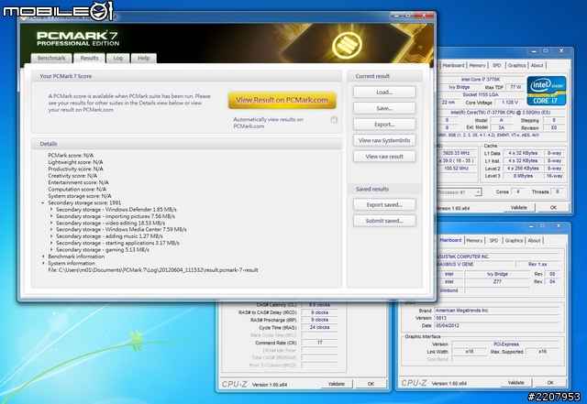The image size is (587, 404).
Task: Select the Productivity score: N/A line
Action: point(75,169)
